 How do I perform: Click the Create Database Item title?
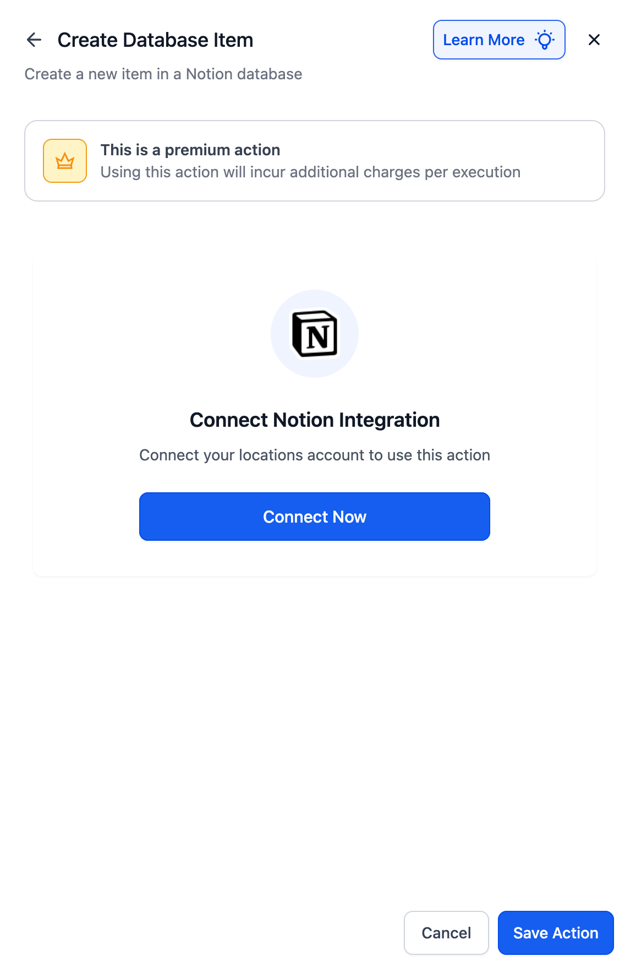[155, 40]
